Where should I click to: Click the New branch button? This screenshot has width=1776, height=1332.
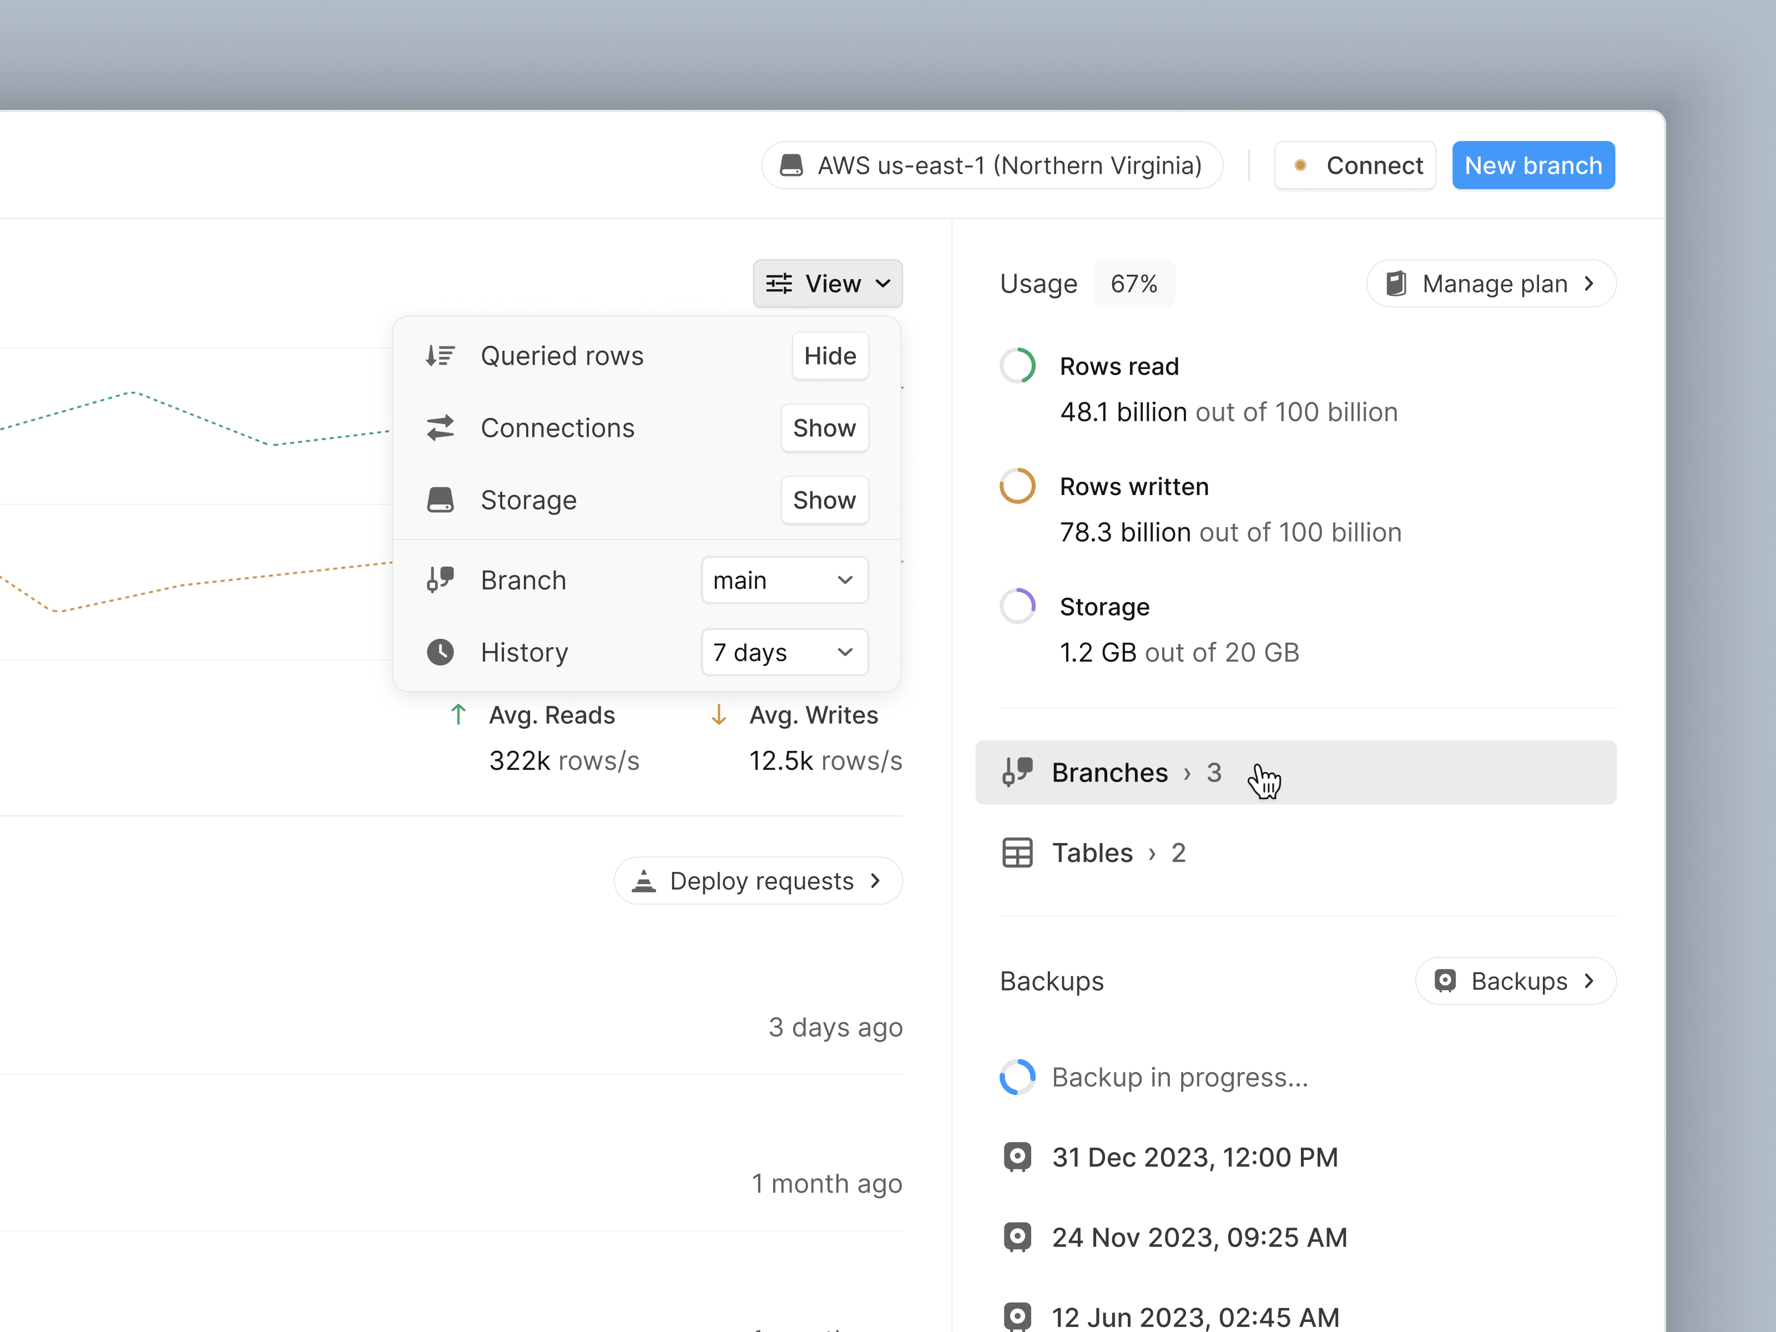(1533, 165)
